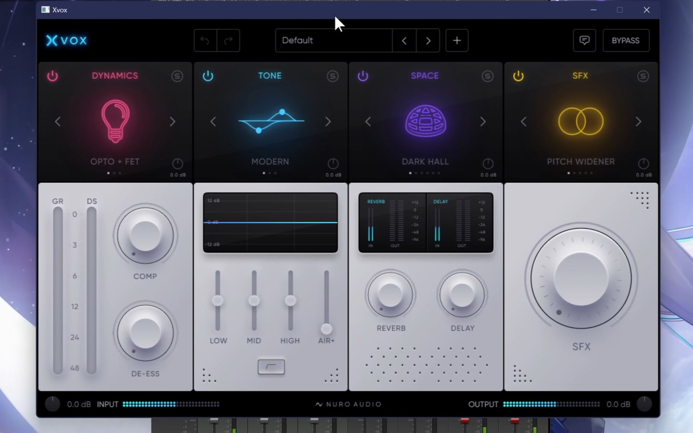This screenshot has width=693, height=433.
Task: Switch to next Tone mode
Action: coord(328,122)
